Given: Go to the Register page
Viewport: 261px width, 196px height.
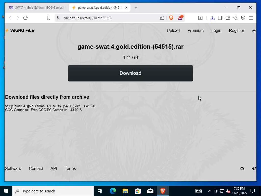Looking at the screenshot, I should (x=237, y=31).
